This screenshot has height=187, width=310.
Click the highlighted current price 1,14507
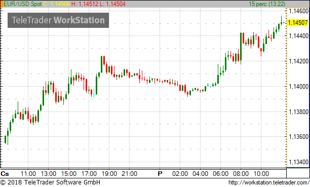[x=298, y=23]
